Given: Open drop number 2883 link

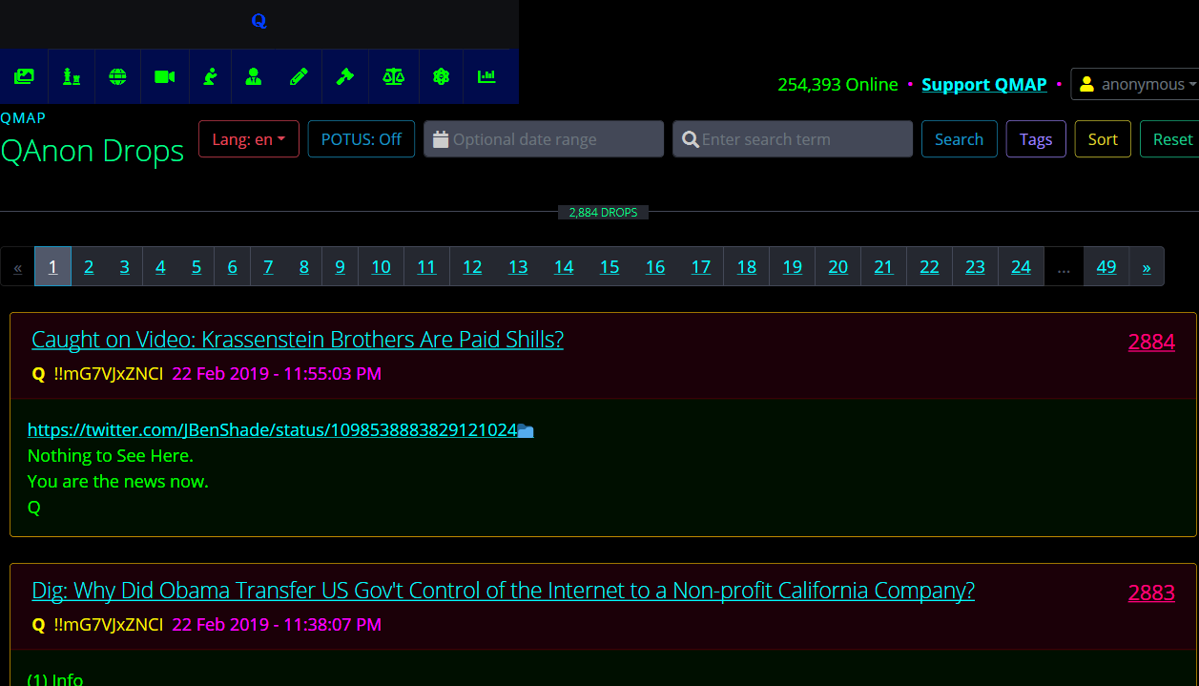Looking at the screenshot, I should pyautogui.click(x=1151, y=592).
